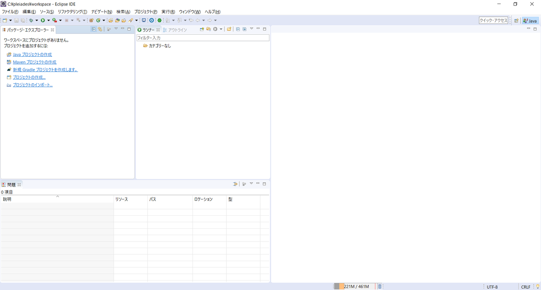Click the UTF-8 encoding status entry
Viewport: 541px width, 290px height.
click(492, 287)
